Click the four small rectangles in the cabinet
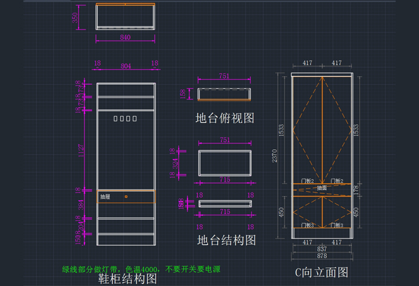Viewport: 419px width, 286px height. click(x=126, y=119)
